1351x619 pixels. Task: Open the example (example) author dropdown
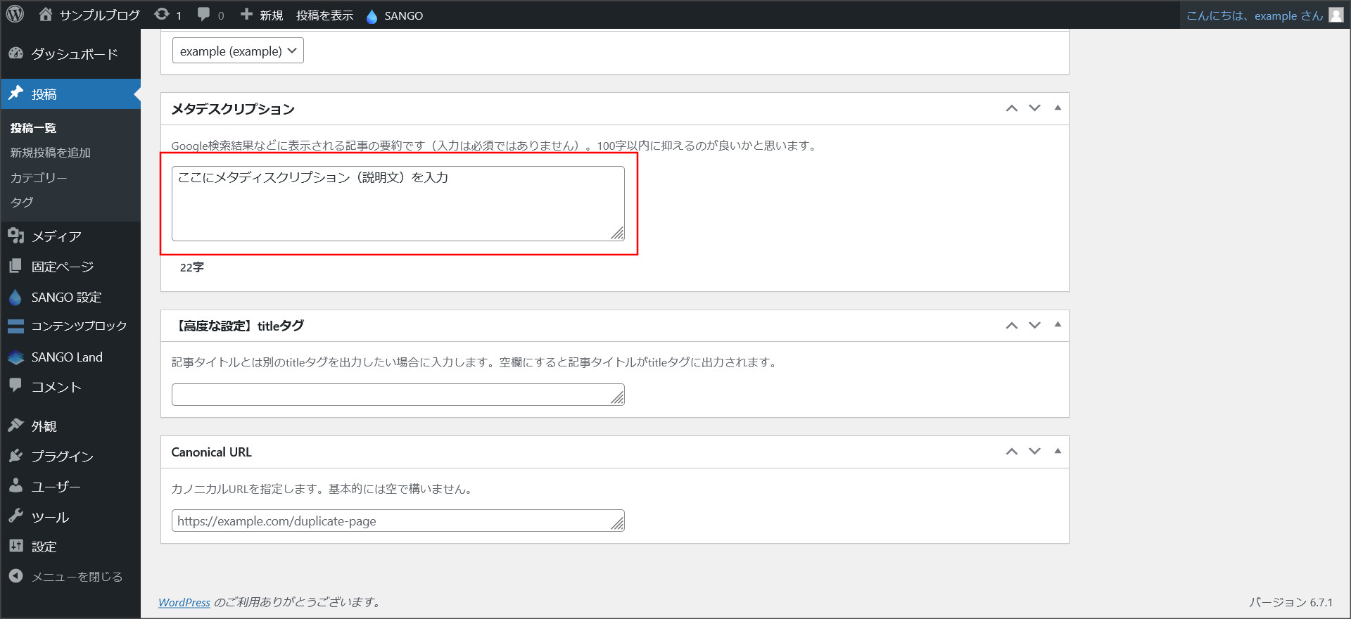click(x=238, y=51)
